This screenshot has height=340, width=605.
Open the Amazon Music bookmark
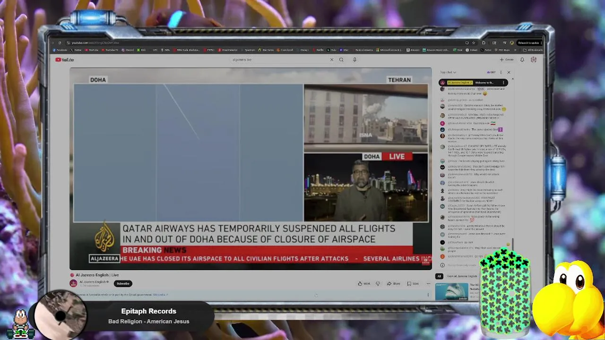[x=436, y=50]
